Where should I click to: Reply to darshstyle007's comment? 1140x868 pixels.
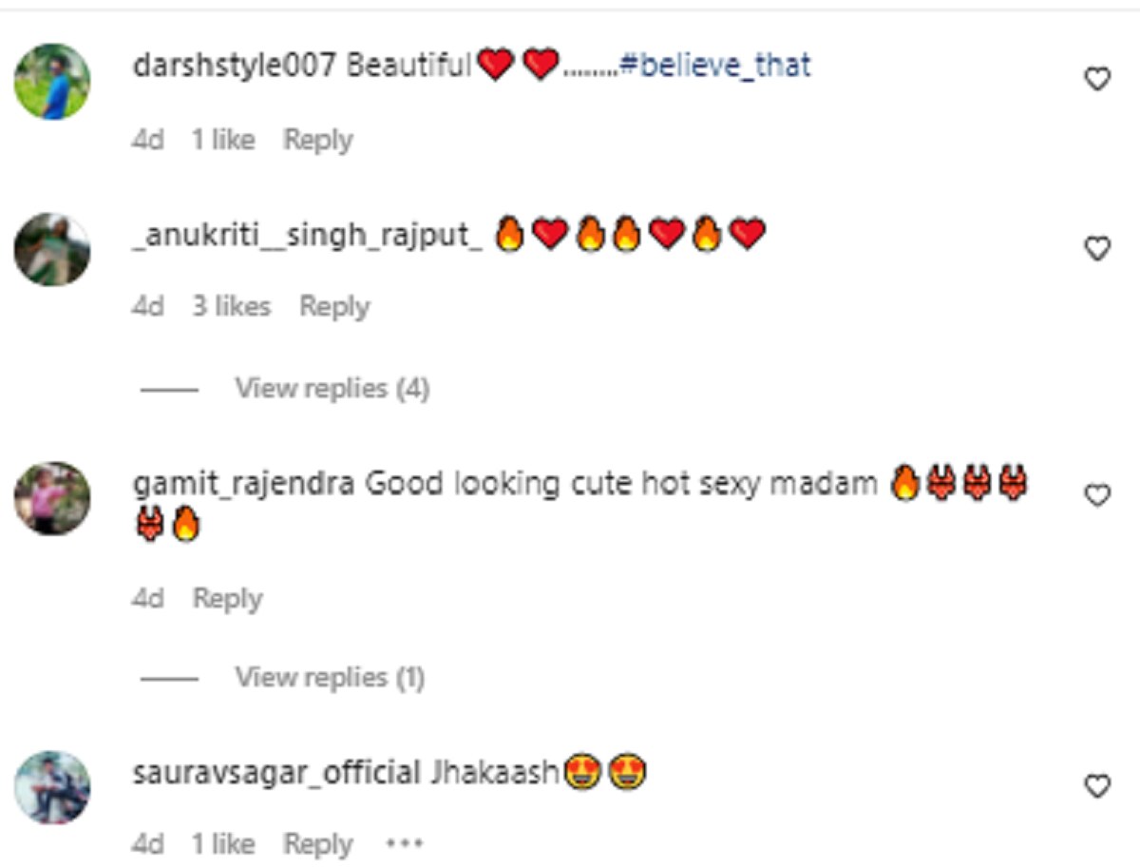318,141
